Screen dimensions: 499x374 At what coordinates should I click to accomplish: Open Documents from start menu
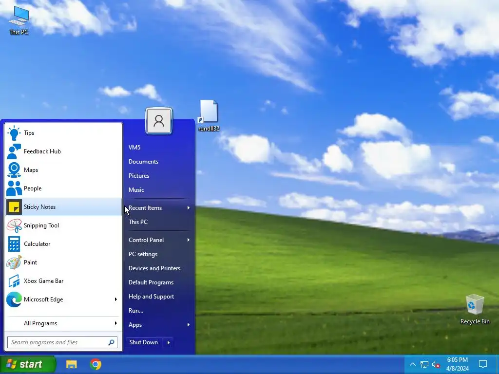[x=144, y=162]
